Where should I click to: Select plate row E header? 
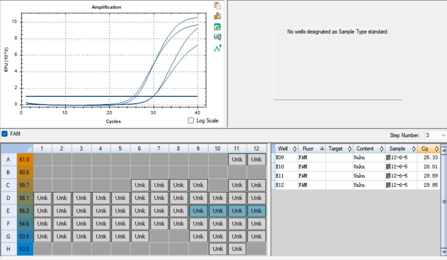click(x=8, y=211)
